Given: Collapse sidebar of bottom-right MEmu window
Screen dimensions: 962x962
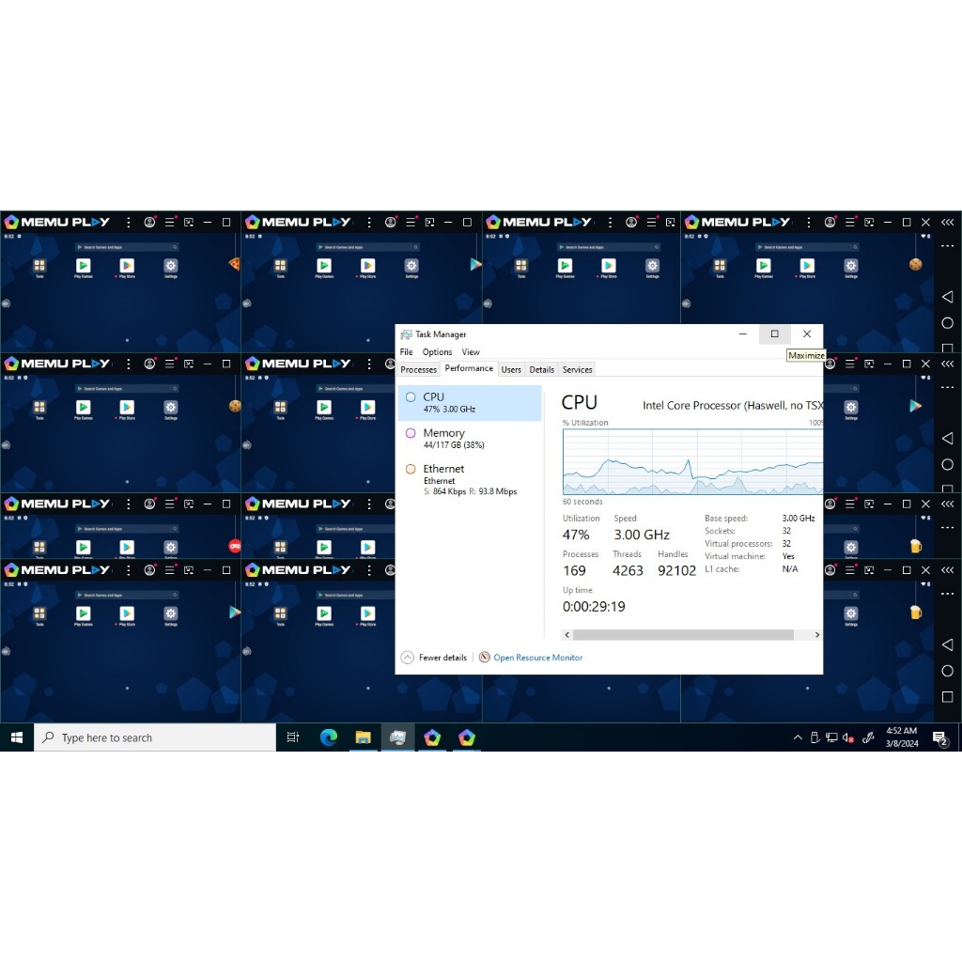Looking at the screenshot, I should [947, 570].
